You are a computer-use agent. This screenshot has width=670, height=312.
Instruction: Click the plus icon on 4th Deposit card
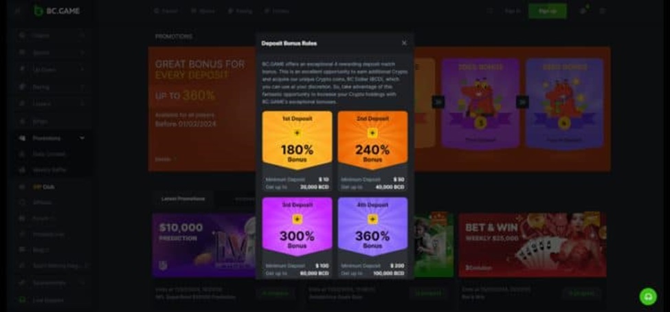click(x=372, y=219)
